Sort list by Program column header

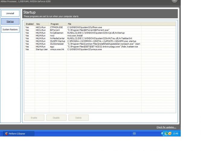click(x=58, y=24)
